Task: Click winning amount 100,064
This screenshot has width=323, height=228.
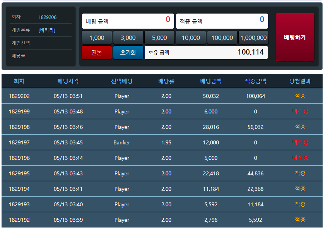Action: (x=255, y=96)
